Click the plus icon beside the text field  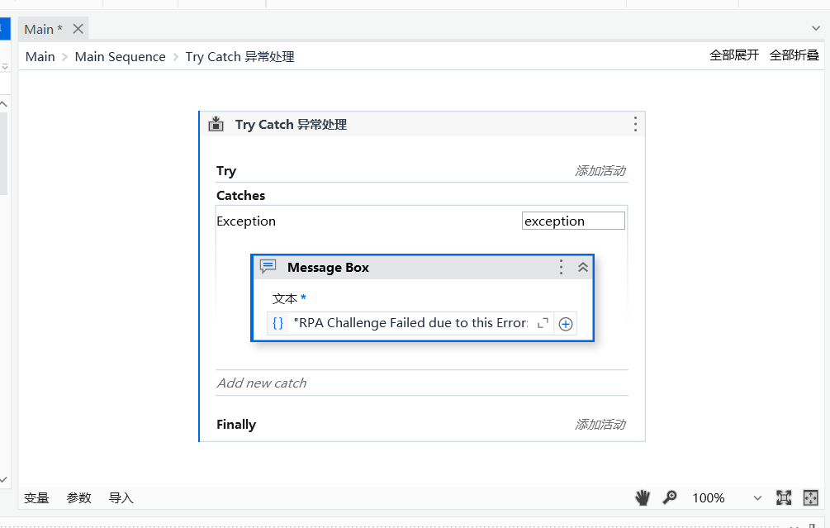click(566, 324)
